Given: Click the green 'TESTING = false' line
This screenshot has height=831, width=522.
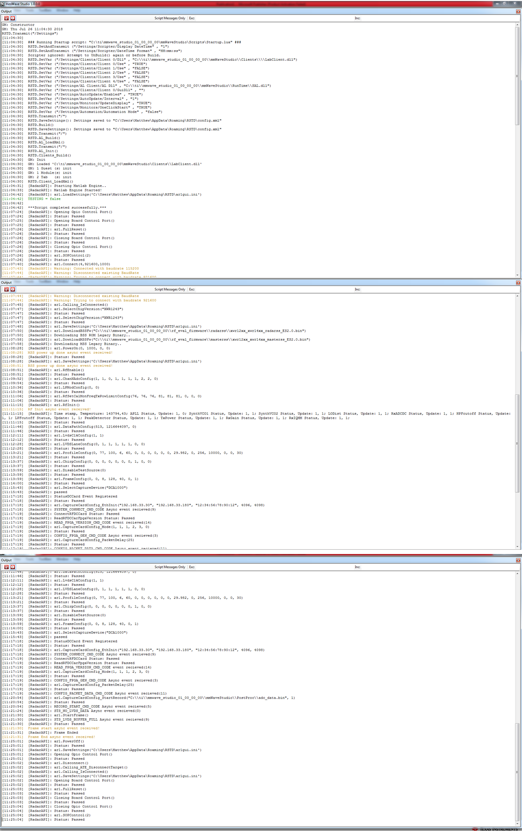Looking at the screenshot, I should click(31, 199).
